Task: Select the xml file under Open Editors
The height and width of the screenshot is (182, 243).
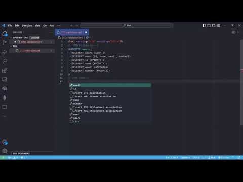Action: point(32,42)
